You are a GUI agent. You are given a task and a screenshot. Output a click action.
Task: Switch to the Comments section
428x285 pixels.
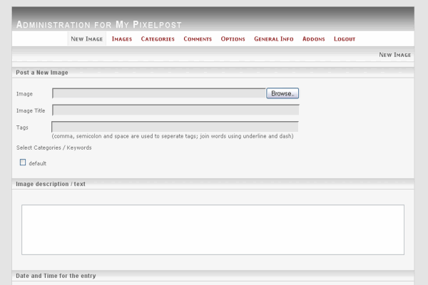point(198,39)
